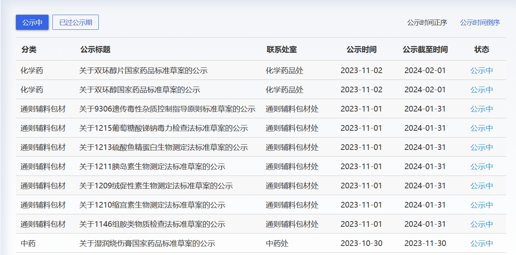Open 关于双环醇片国家药品标准草案的公示
This screenshot has width=516, height=255.
point(143,70)
